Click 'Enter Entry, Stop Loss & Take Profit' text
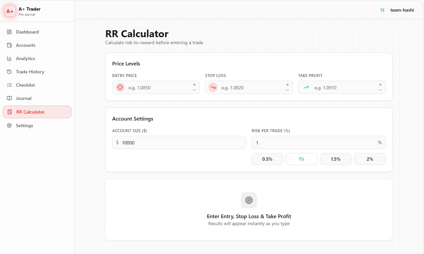This screenshot has width=424, height=254. 249,216
